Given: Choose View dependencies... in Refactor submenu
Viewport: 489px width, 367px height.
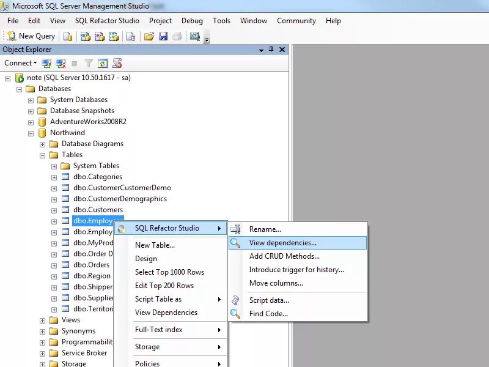Looking at the screenshot, I should (298, 243).
